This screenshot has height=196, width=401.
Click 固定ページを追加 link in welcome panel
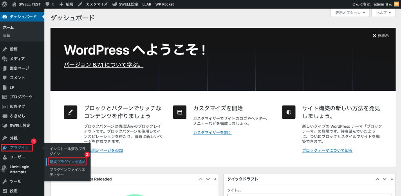[x=107, y=150]
